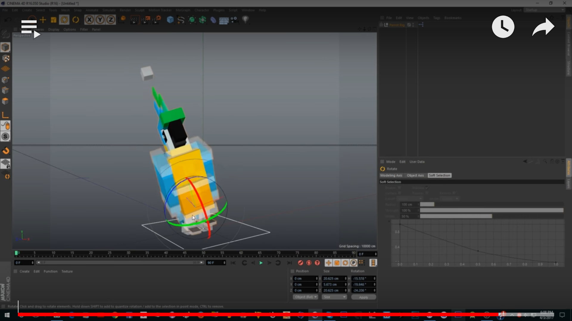Open the Deformer objects icon
Image resolution: width=572 pixels, height=321 pixels.
[x=213, y=20]
